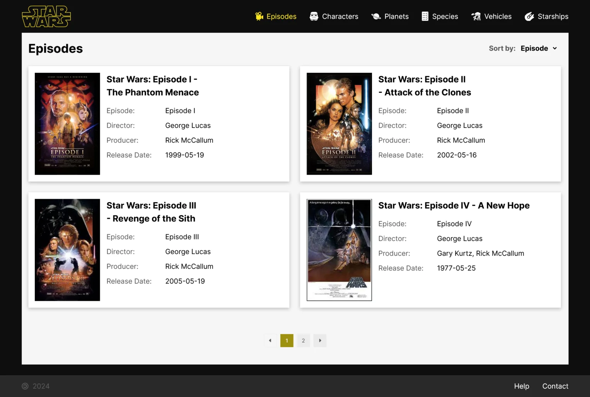
Task: Click the Starships Death Star icon
Action: click(529, 16)
